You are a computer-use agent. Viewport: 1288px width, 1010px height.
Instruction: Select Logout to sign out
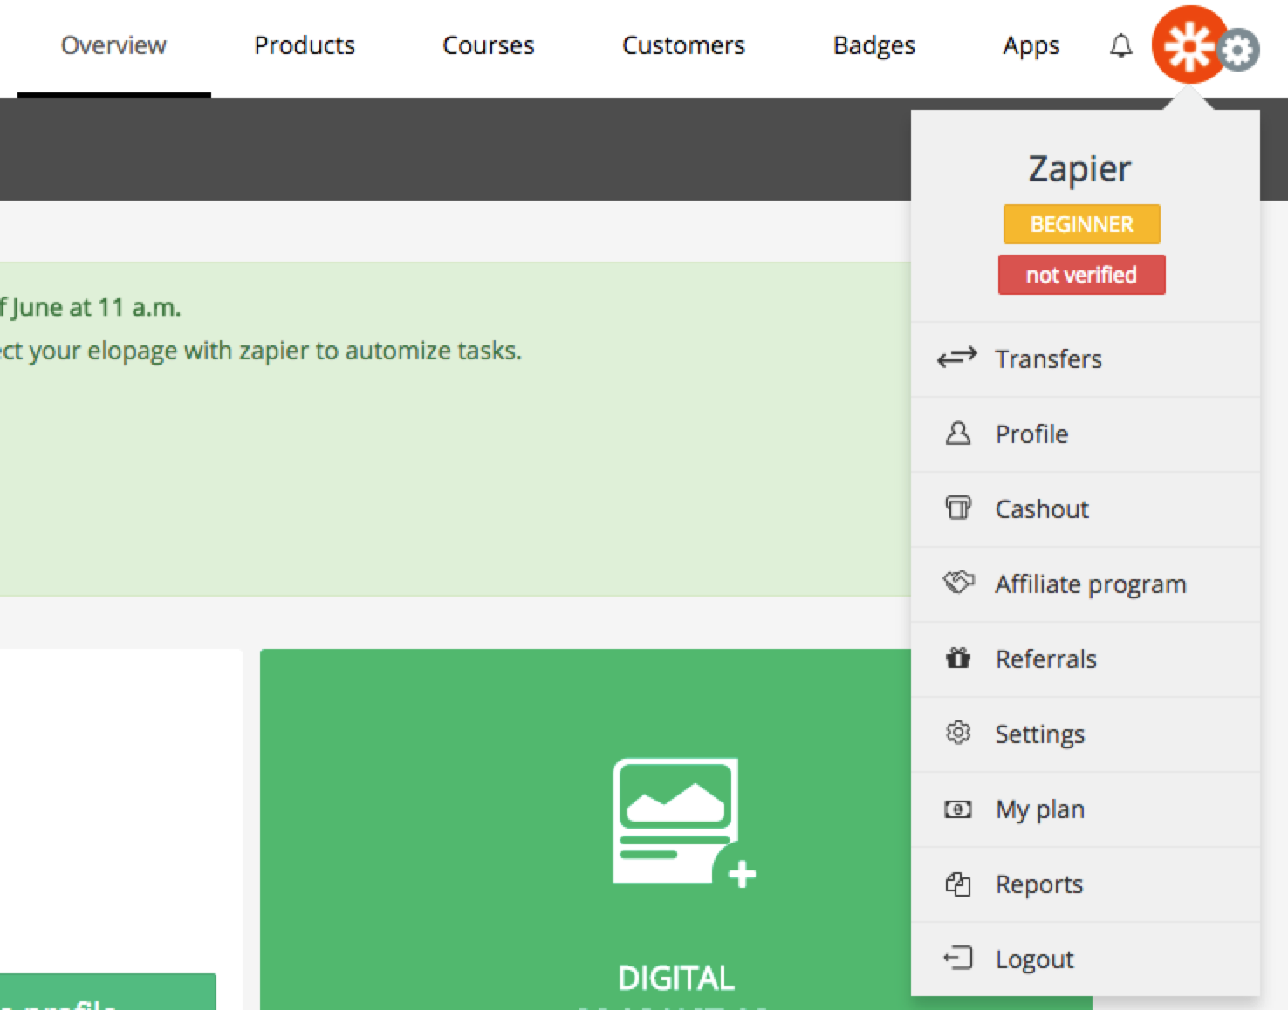1086,959
